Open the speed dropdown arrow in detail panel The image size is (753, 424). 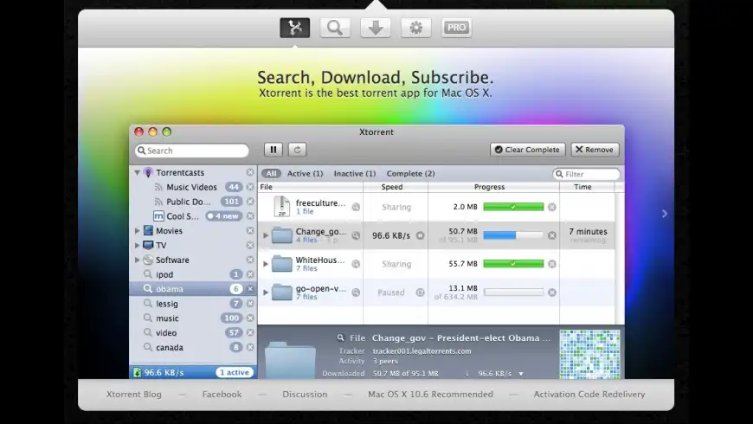click(520, 374)
